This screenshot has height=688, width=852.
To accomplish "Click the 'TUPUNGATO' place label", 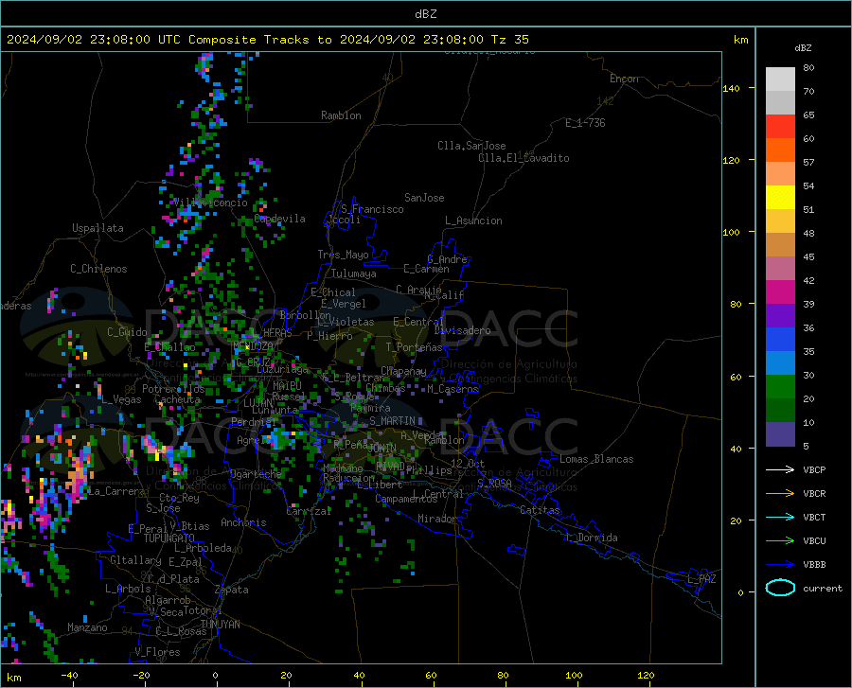I will click(x=169, y=538).
